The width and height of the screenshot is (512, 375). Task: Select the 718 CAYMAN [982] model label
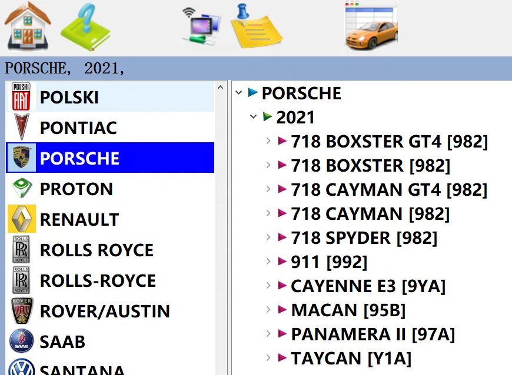370,213
